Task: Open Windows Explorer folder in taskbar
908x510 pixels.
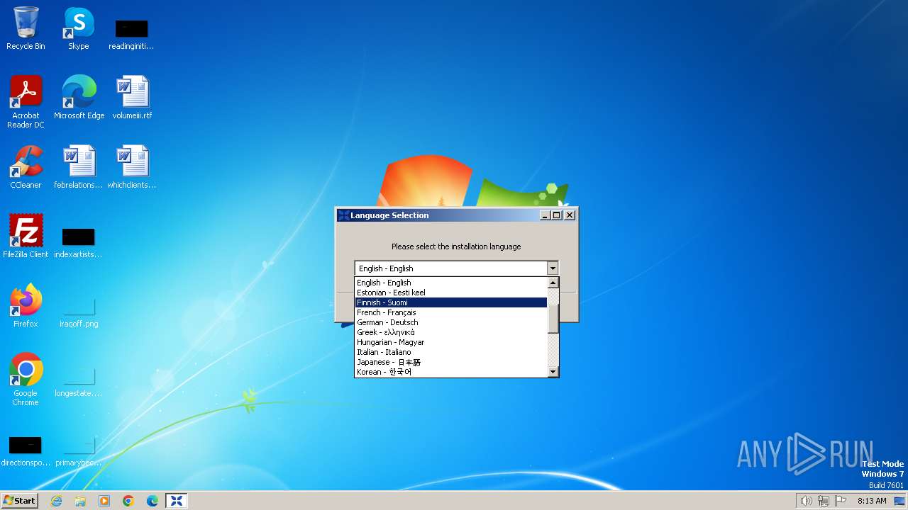Action: [80, 501]
